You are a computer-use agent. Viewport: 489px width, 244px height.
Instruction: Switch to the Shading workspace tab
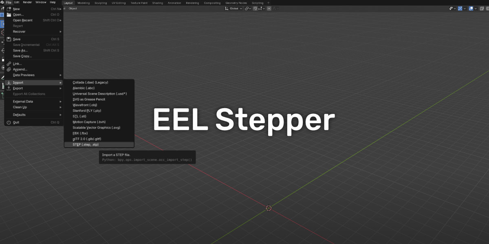coord(158,3)
